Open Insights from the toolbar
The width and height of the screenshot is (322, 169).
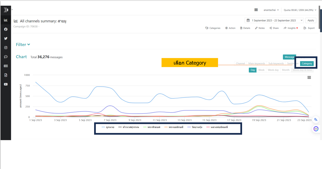(x=290, y=28)
